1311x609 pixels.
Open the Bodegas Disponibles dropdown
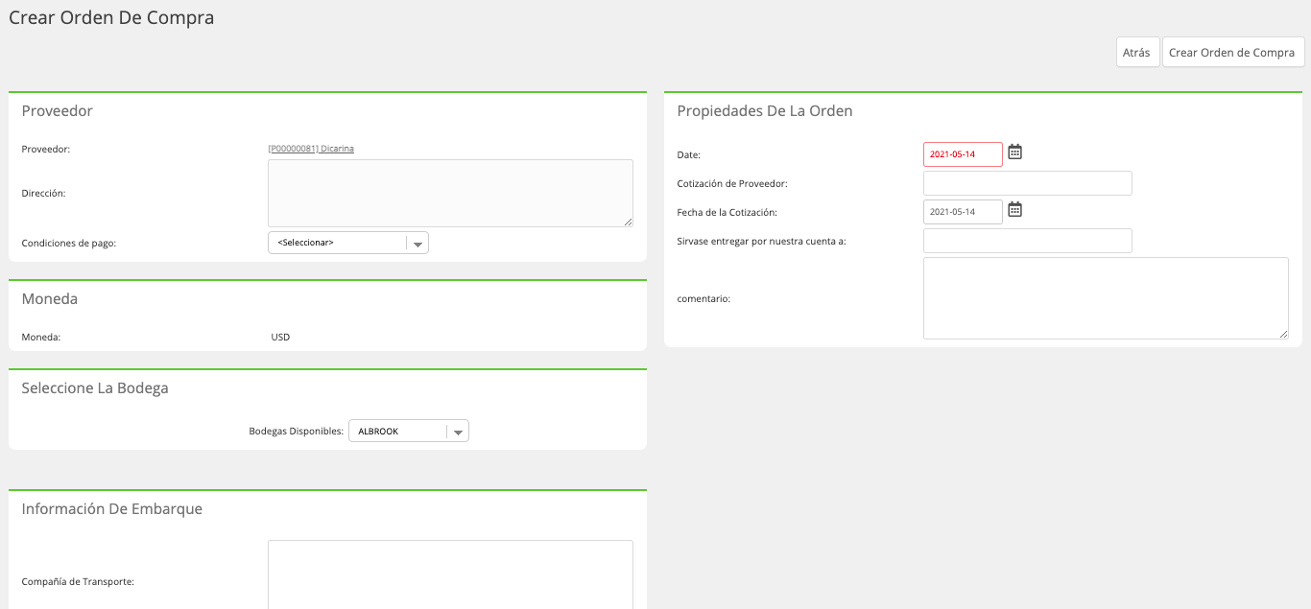(409, 432)
